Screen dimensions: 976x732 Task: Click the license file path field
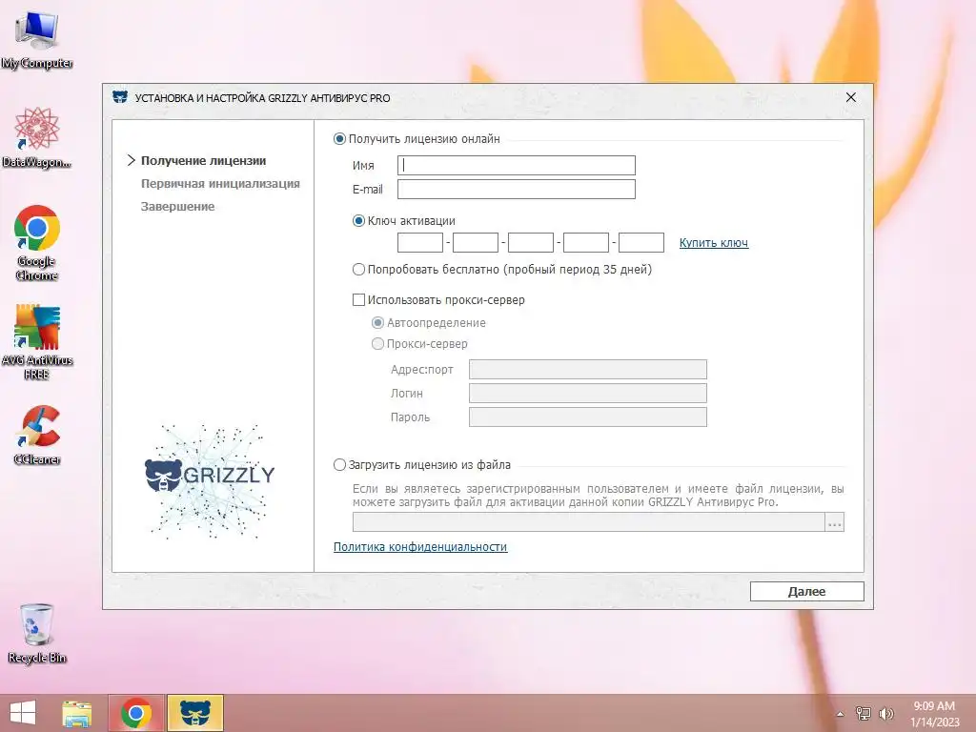click(588, 522)
